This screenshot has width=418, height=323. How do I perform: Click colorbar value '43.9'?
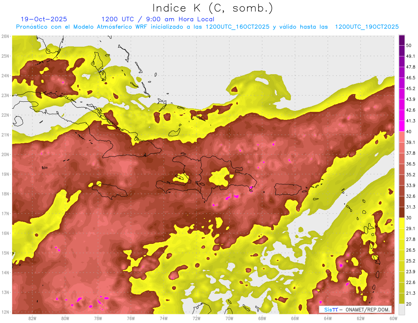click(x=411, y=99)
